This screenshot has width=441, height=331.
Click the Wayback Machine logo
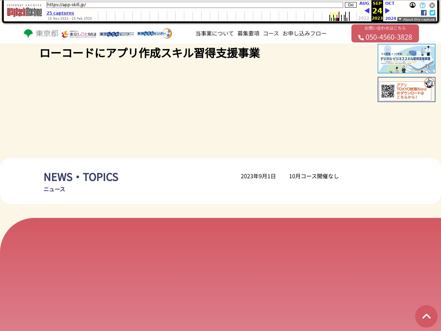point(24,11)
